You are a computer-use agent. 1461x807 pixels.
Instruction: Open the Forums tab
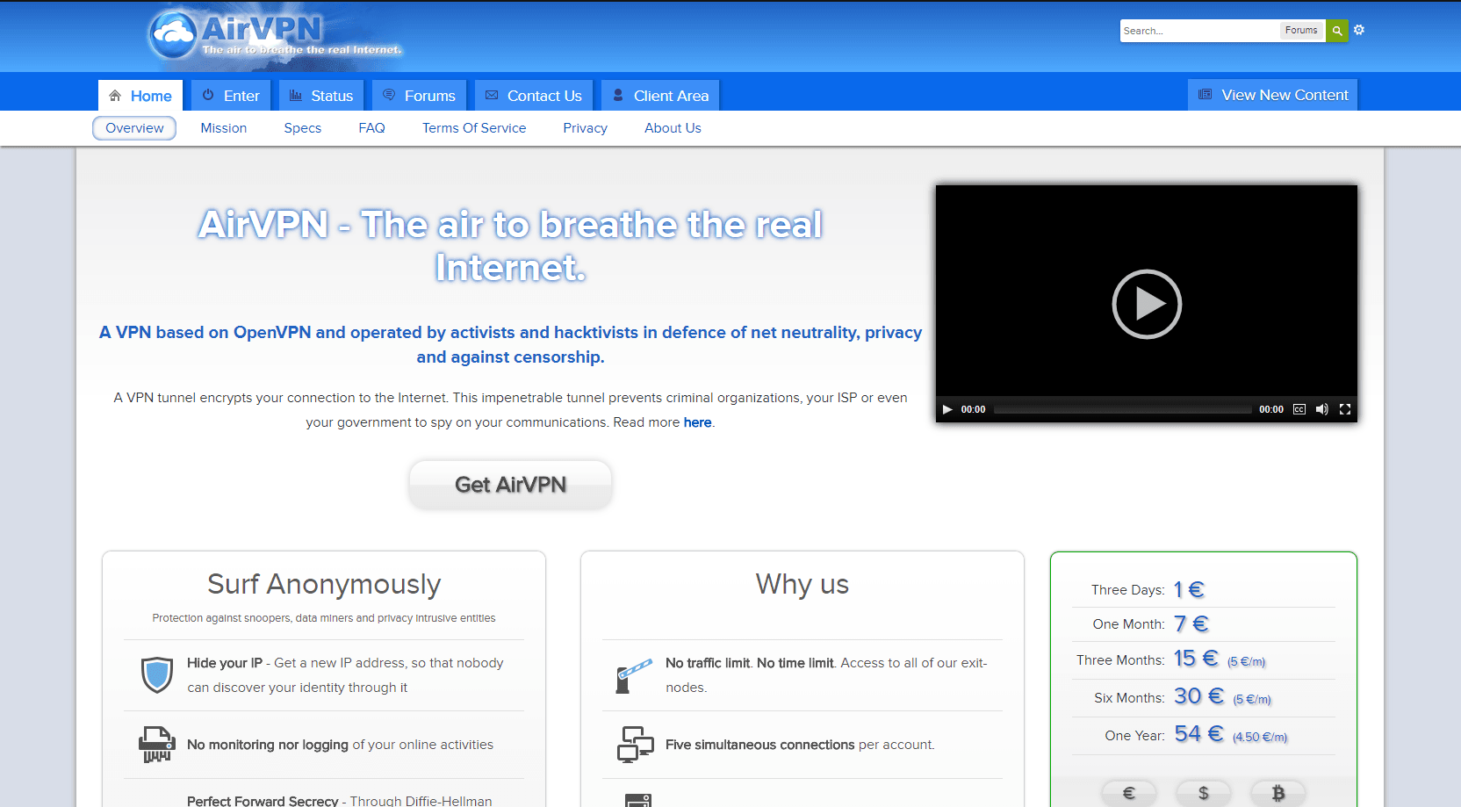point(419,96)
